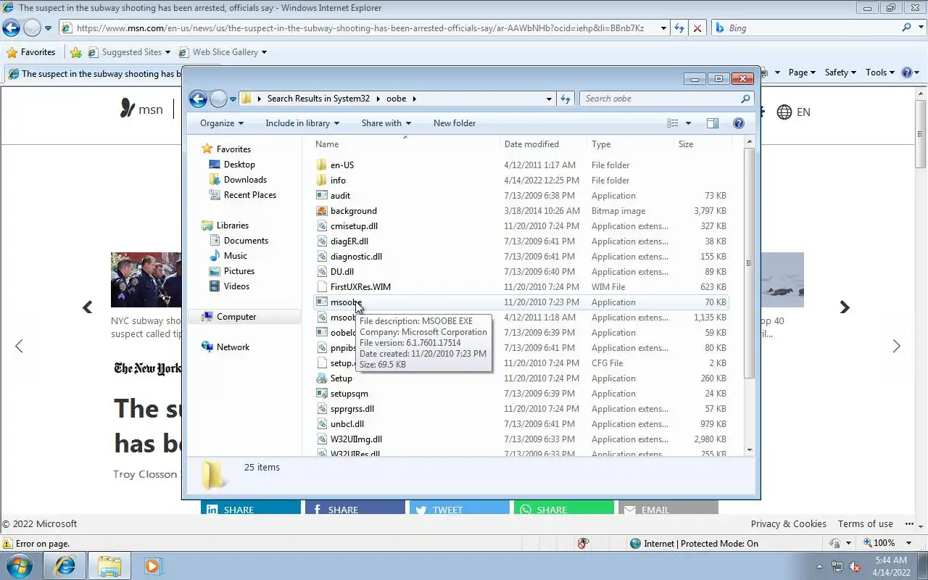Click the muted volume tray icon
928x580 pixels.
coord(855,566)
